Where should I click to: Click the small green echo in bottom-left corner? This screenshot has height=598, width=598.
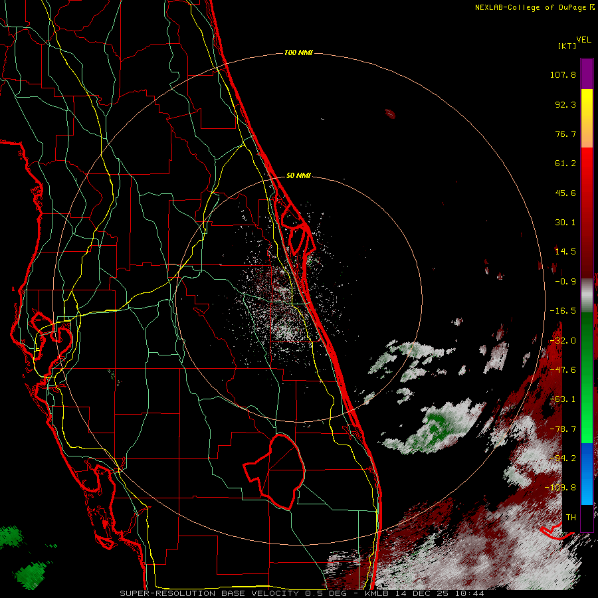tap(31, 575)
